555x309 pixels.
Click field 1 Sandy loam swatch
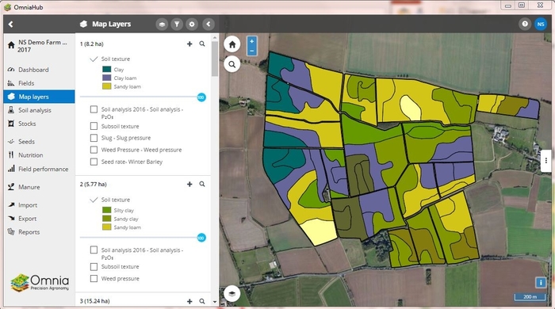coord(106,86)
